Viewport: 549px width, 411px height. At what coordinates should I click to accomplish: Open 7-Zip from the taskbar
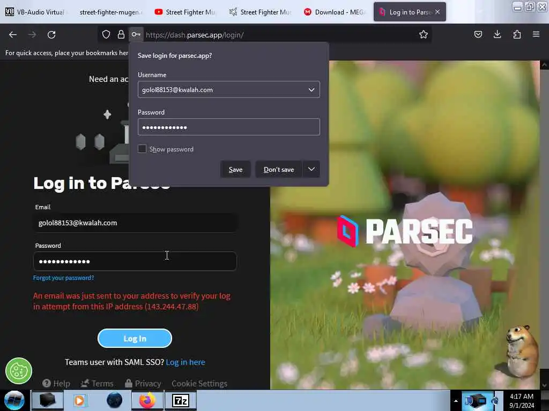(x=181, y=400)
